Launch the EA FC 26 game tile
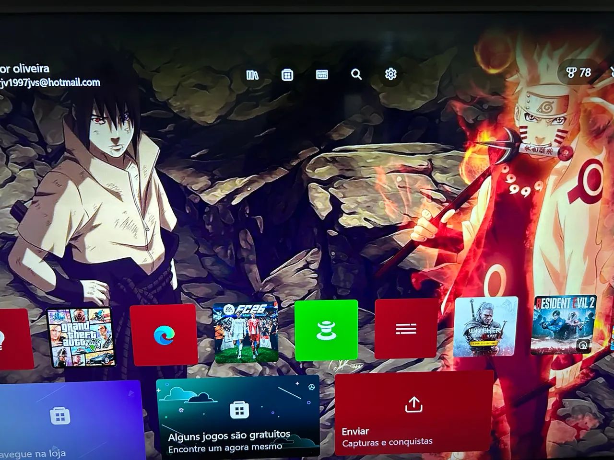This screenshot has width=614, height=460. (246, 333)
